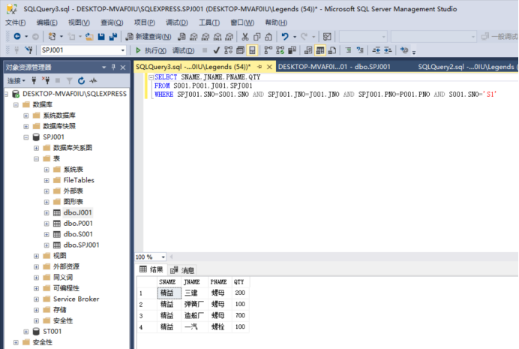Switch to the 结果 results tab

click(151, 269)
